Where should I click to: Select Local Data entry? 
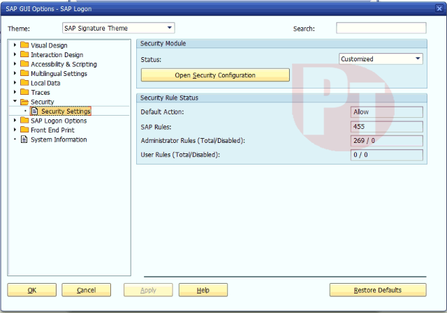point(45,83)
